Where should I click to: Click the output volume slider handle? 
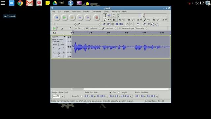click(x=75, y=24)
